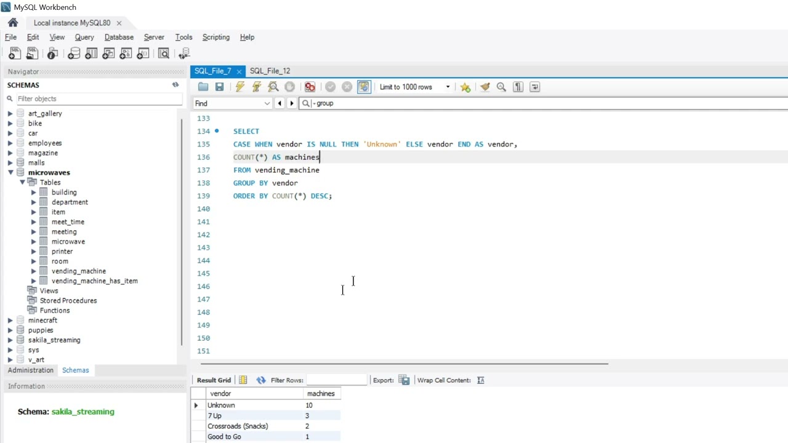
Task: Save snippet star icon in editor toolbar
Action: (465, 87)
